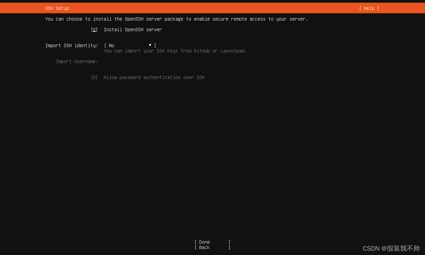Click the 'Import Username:' label
The width and height of the screenshot is (425, 255).
coord(77,61)
